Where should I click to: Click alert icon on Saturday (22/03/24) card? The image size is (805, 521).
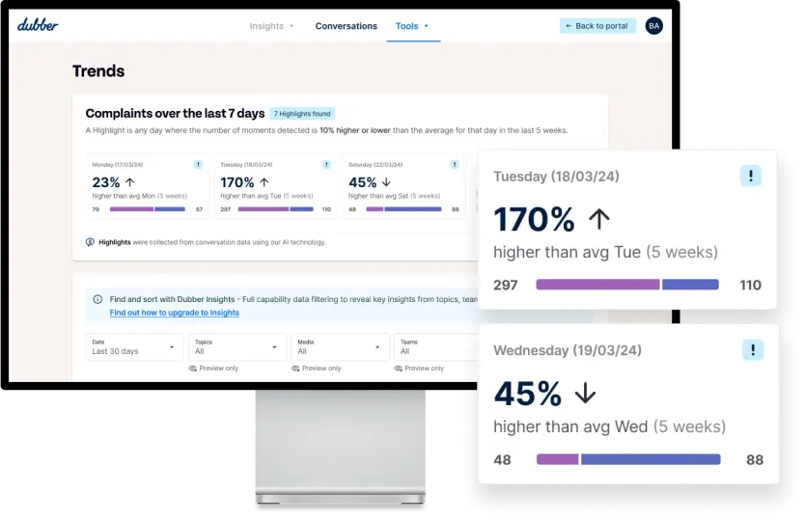pos(455,165)
